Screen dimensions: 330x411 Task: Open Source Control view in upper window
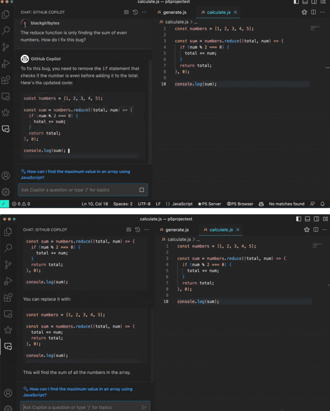[x=6, y=47]
